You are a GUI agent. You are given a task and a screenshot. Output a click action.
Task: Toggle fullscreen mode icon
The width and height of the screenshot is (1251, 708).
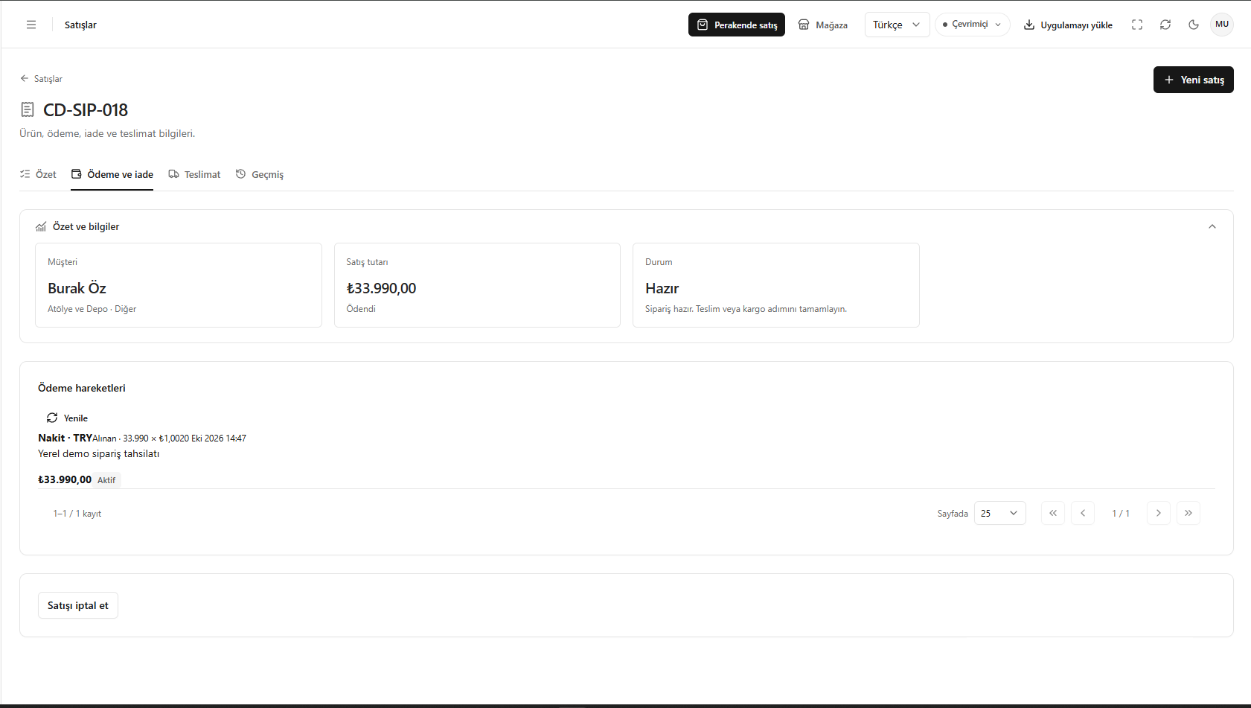click(x=1137, y=25)
